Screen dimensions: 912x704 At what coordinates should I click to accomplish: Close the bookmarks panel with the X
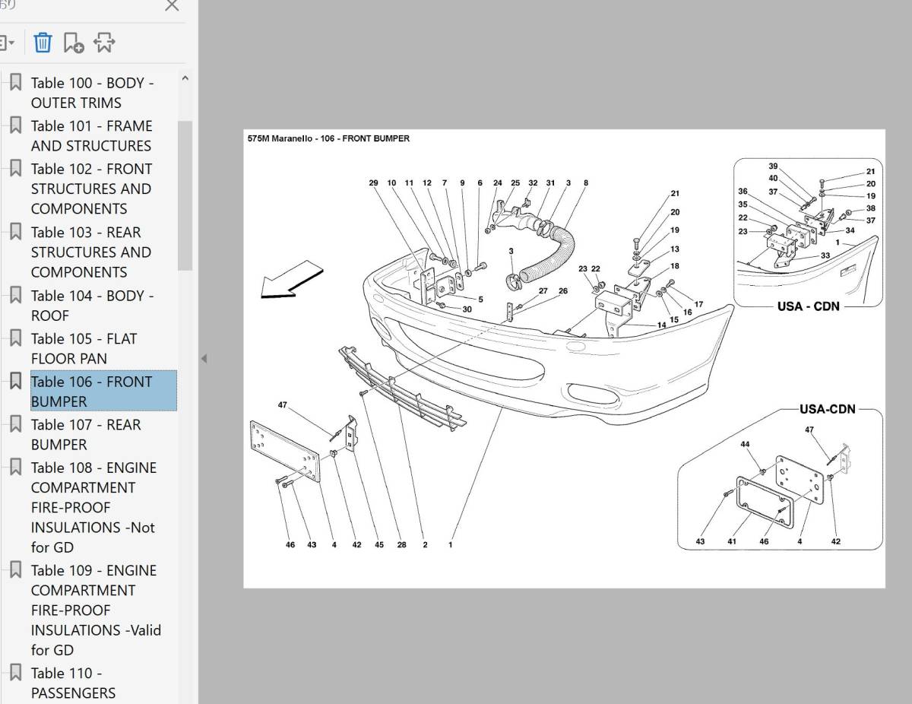(173, 6)
